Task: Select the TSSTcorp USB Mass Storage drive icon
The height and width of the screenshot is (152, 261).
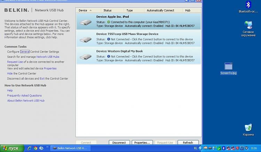Action: point(85,39)
